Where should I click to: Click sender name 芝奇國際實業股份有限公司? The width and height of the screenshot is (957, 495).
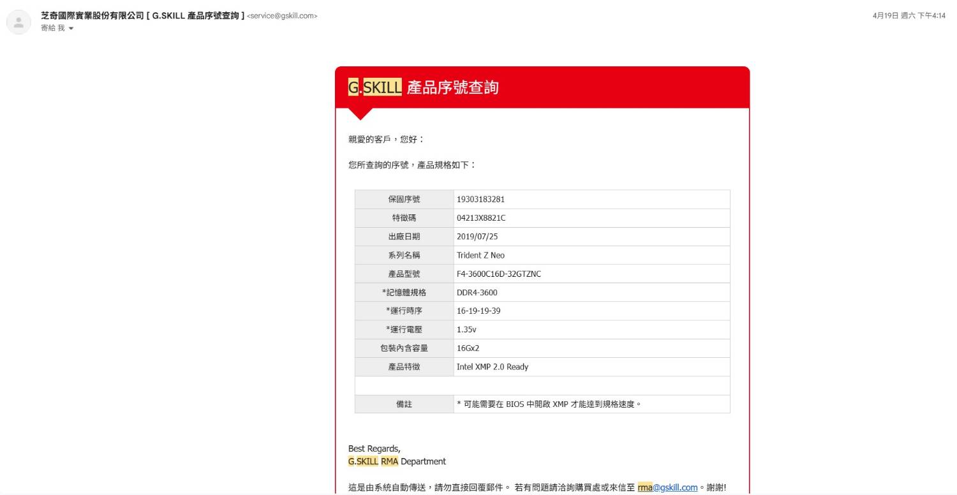92,16
